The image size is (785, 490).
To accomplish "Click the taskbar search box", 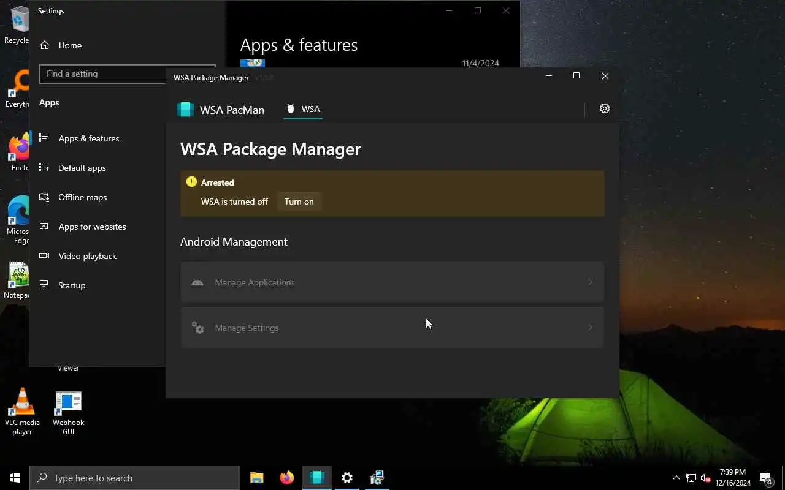I will [x=135, y=478].
